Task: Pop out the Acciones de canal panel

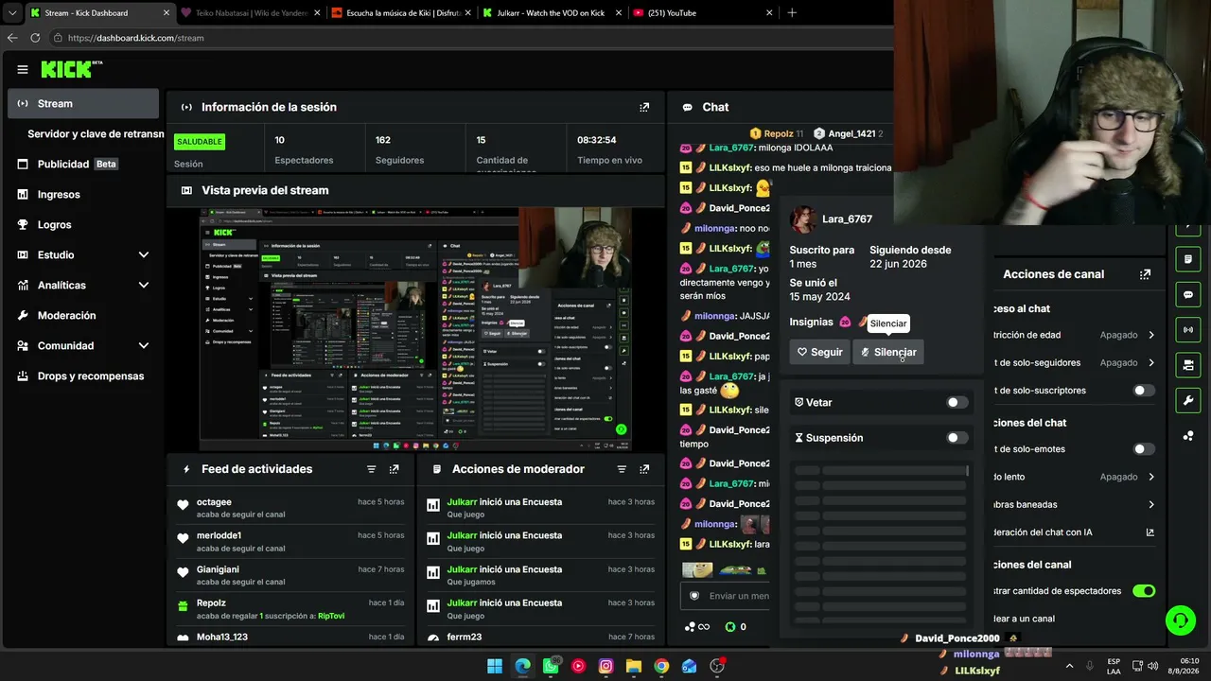Action: coord(1145,274)
